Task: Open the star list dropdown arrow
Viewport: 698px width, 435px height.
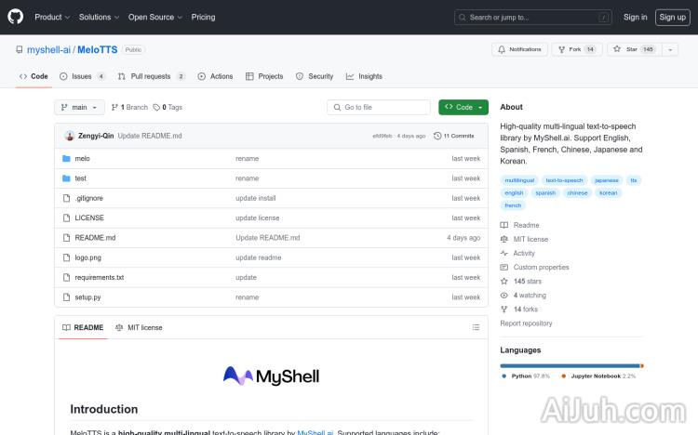Action: tap(669, 49)
